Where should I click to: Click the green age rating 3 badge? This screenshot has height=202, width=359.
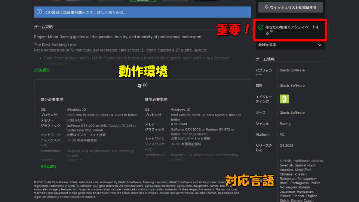pyautogui.click(x=284, y=99)
